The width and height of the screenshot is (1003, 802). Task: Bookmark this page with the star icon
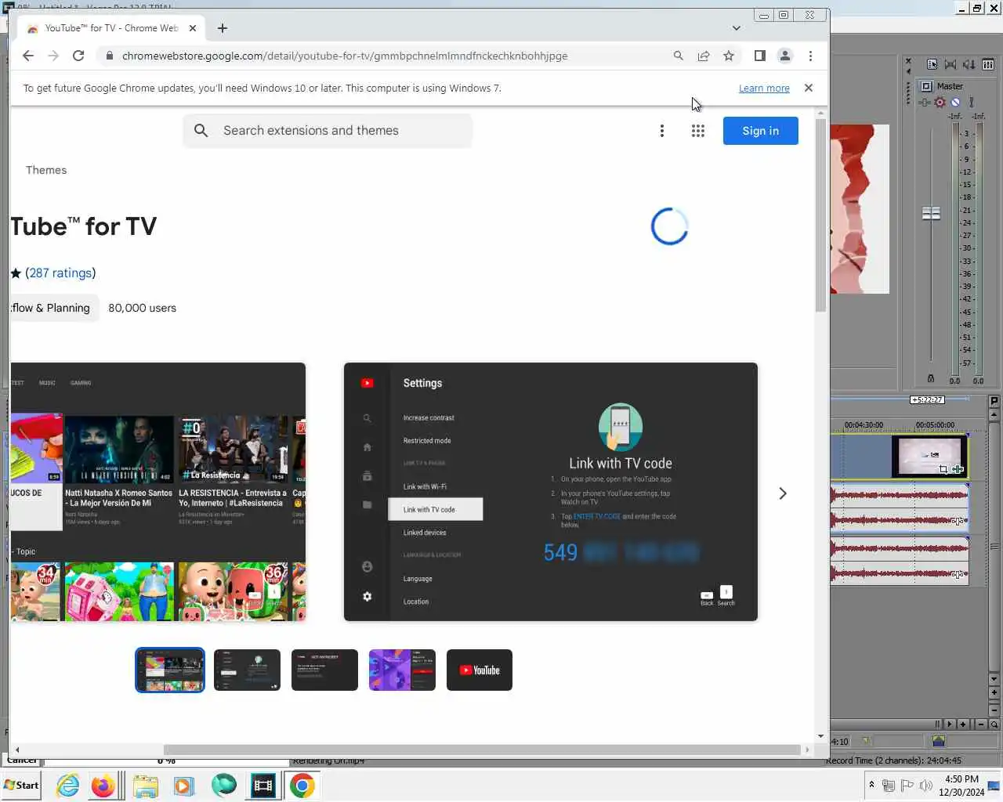click(x=729, y=56)
